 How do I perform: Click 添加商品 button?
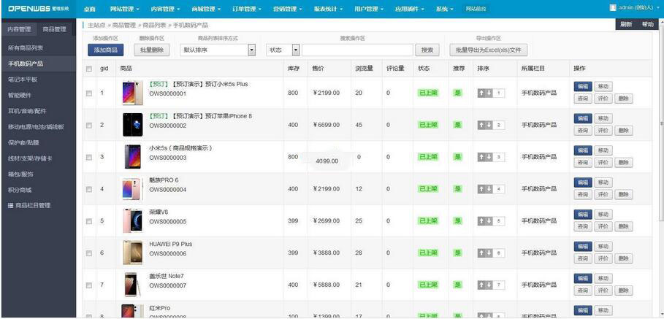tap(105, 50)
